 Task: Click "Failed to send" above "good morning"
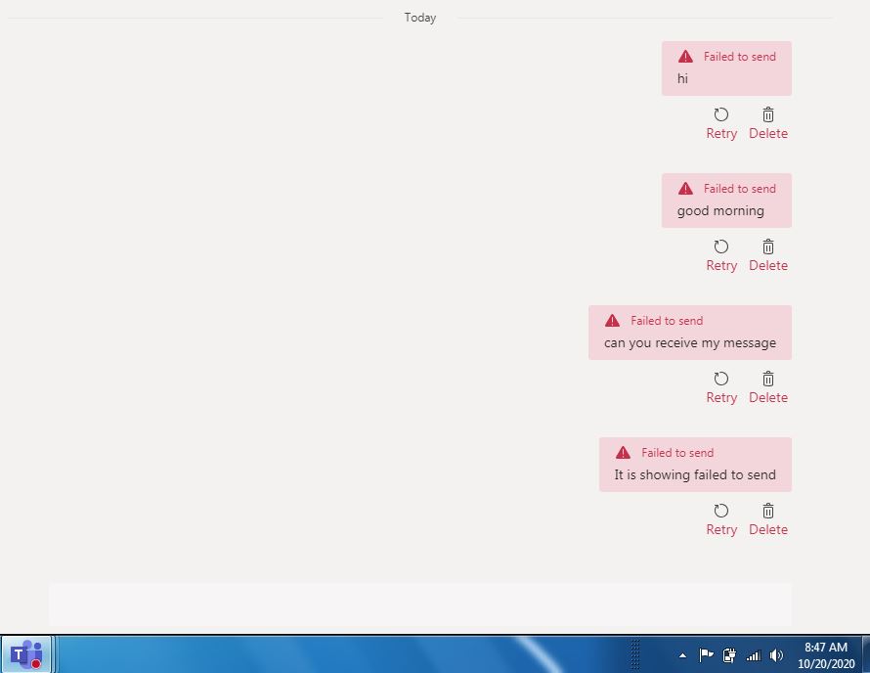[x=740, y=189]
